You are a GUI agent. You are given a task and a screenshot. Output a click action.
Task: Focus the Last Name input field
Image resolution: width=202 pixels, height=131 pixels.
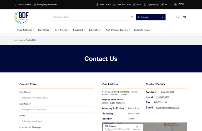(x=57, y=110)
